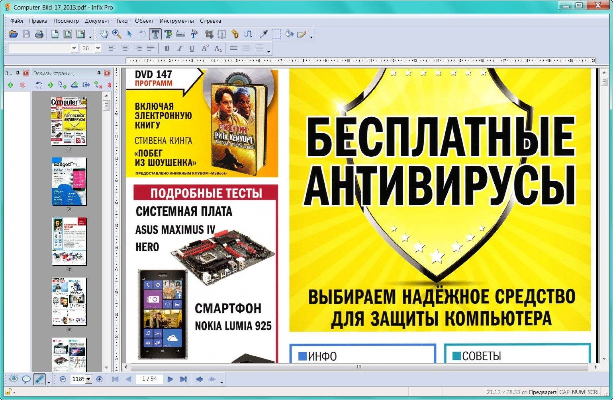Screen dimensions: 613x400
Task: Open the font name dropdown
Action: tap(74, 49)
